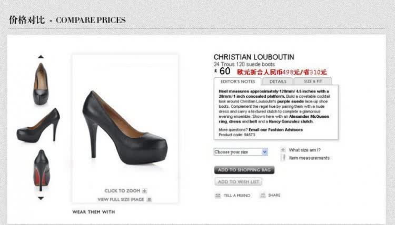Click the up arrow above thumbnails
The image size is (395, 225).
(41, 57)
